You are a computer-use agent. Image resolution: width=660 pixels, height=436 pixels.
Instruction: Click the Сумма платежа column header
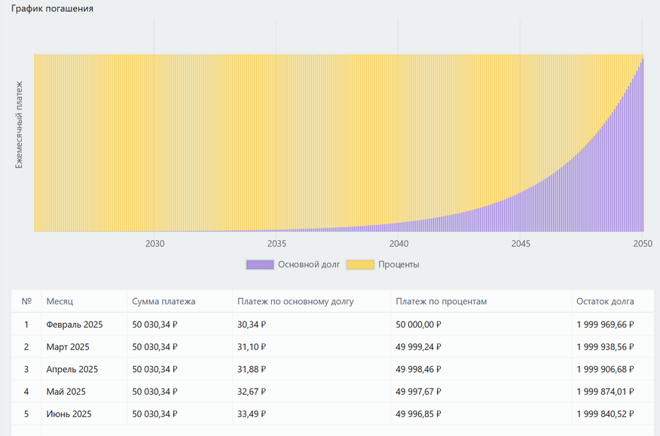163,301
